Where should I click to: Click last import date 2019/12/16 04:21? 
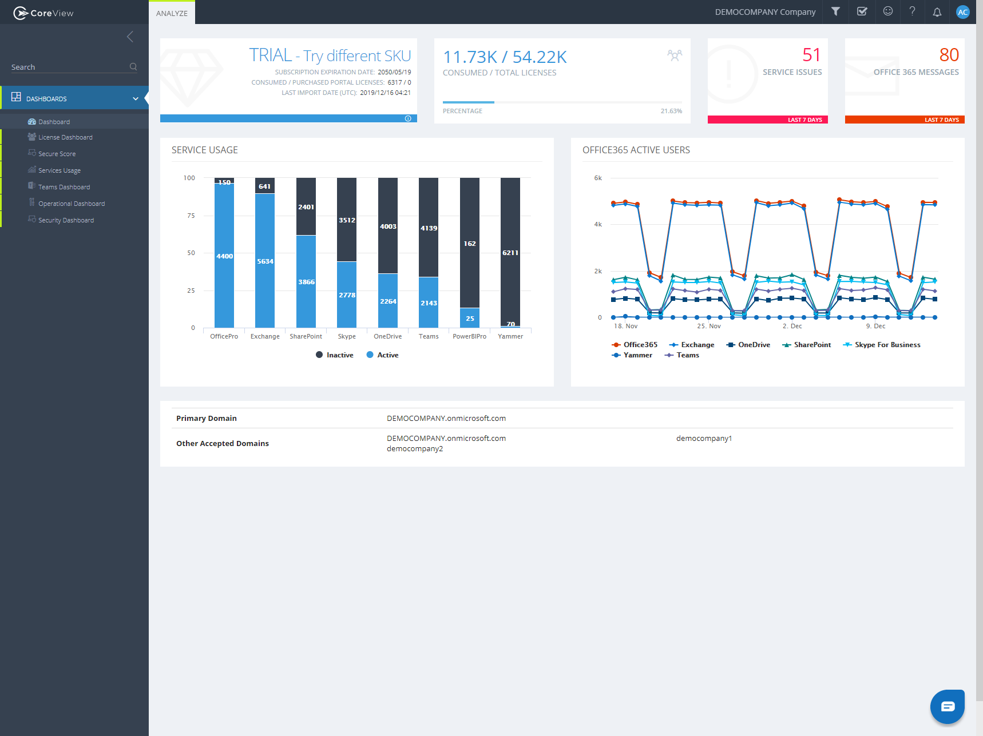pos(385,93)
